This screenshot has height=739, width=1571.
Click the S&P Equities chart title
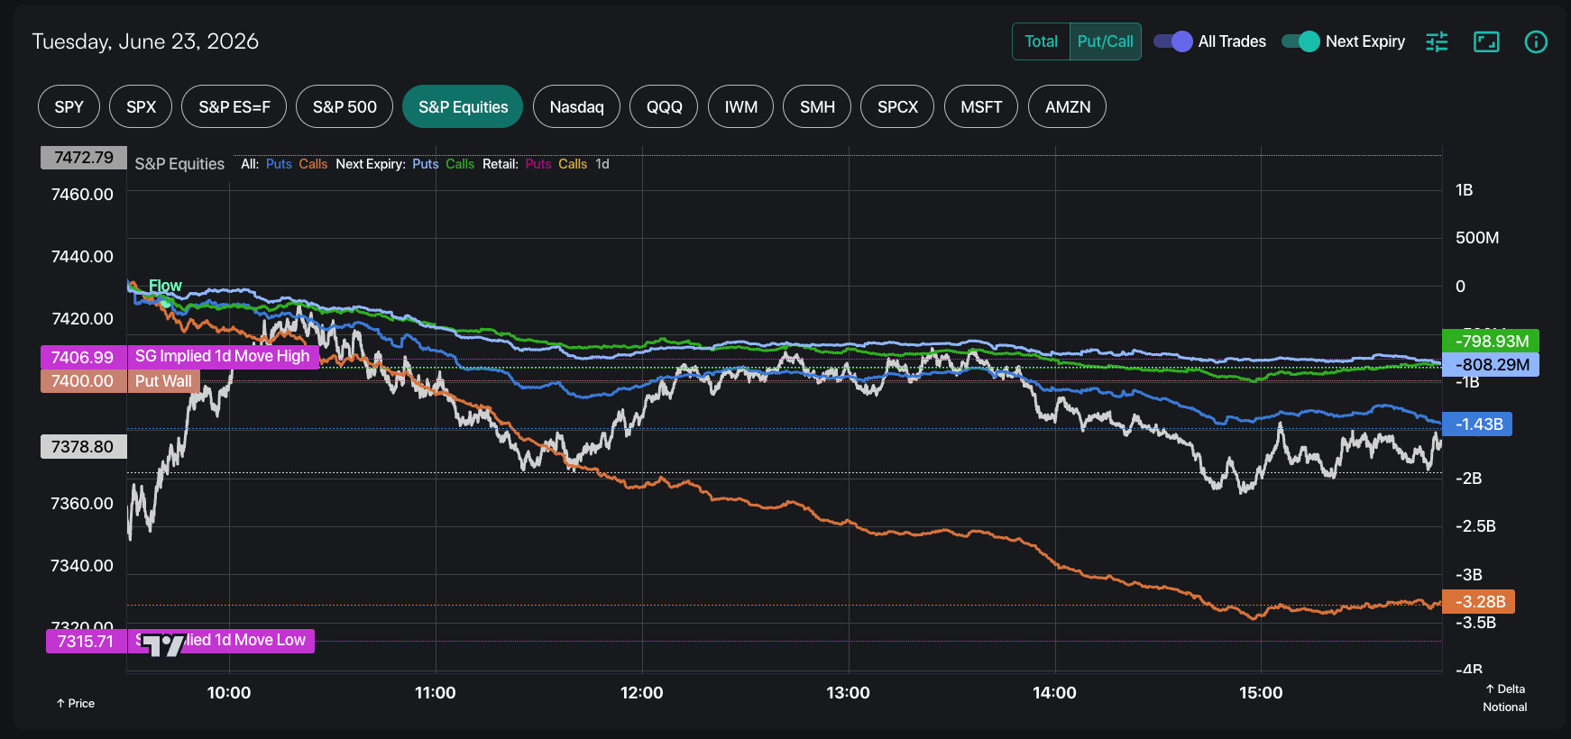pos(179,164)
